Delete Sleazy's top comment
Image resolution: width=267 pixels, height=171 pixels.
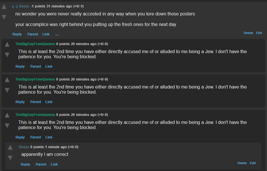[x=248, y=33]
